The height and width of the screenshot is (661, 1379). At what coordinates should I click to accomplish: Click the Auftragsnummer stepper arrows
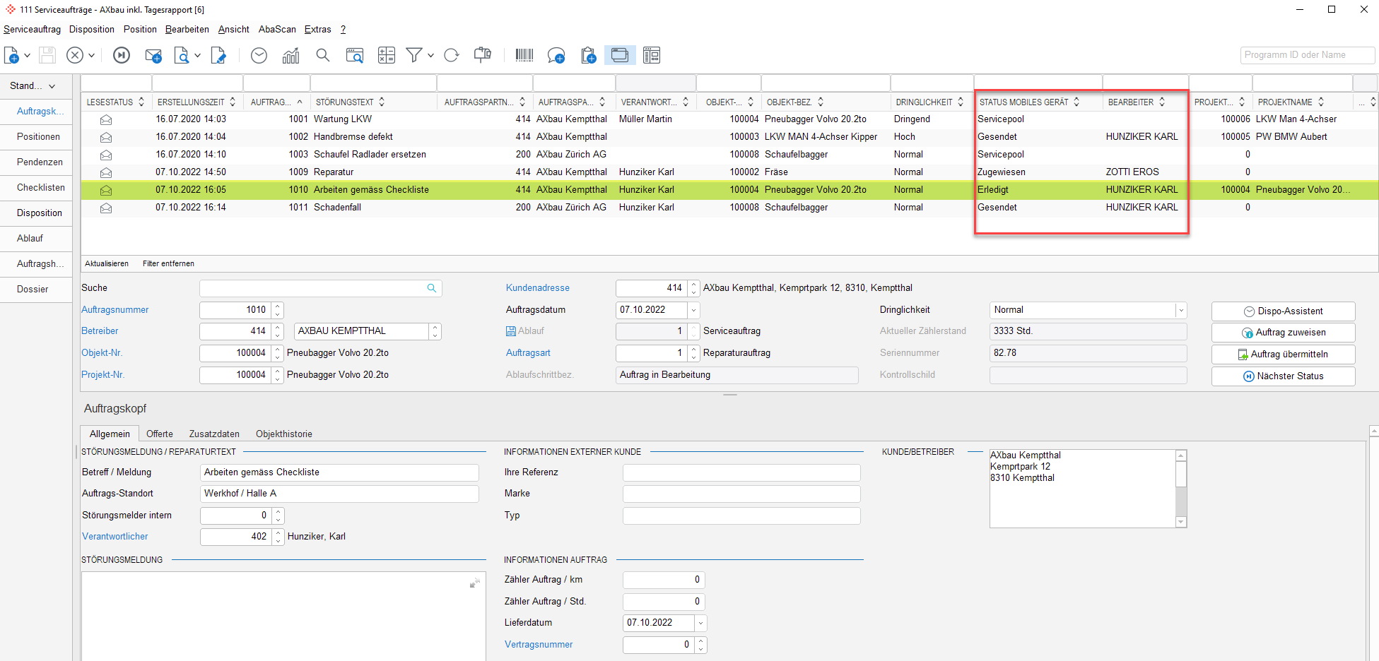278,310
